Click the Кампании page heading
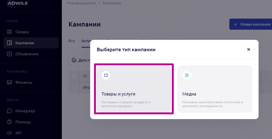Viewport: 272px width, 139px height. click(x=84, y=24)
